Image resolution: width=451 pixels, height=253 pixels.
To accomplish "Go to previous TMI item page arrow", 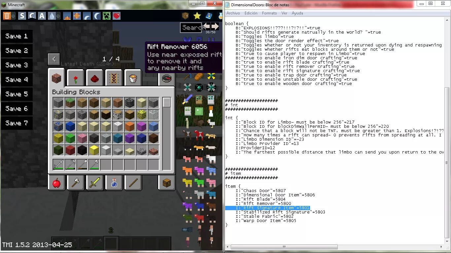I will 207,26.
